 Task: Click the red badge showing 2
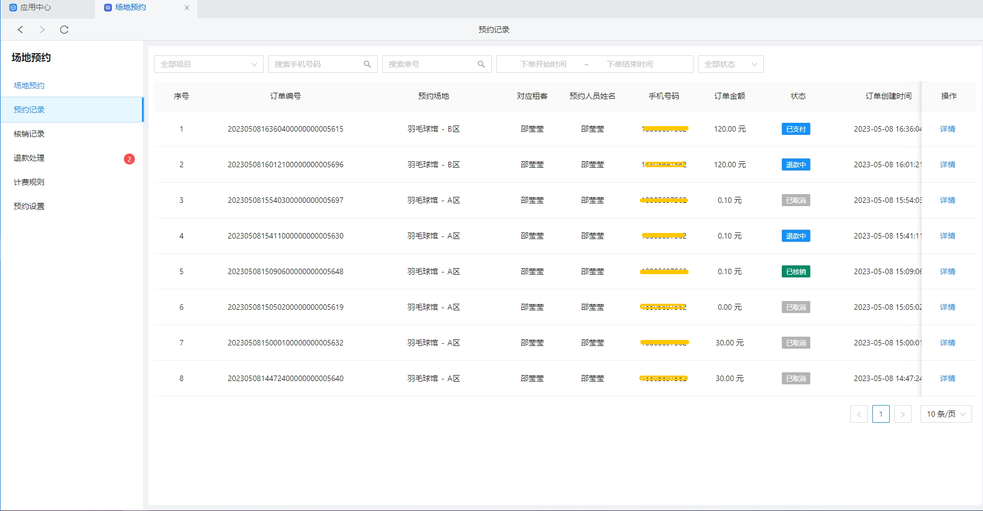tap(129, 159)
